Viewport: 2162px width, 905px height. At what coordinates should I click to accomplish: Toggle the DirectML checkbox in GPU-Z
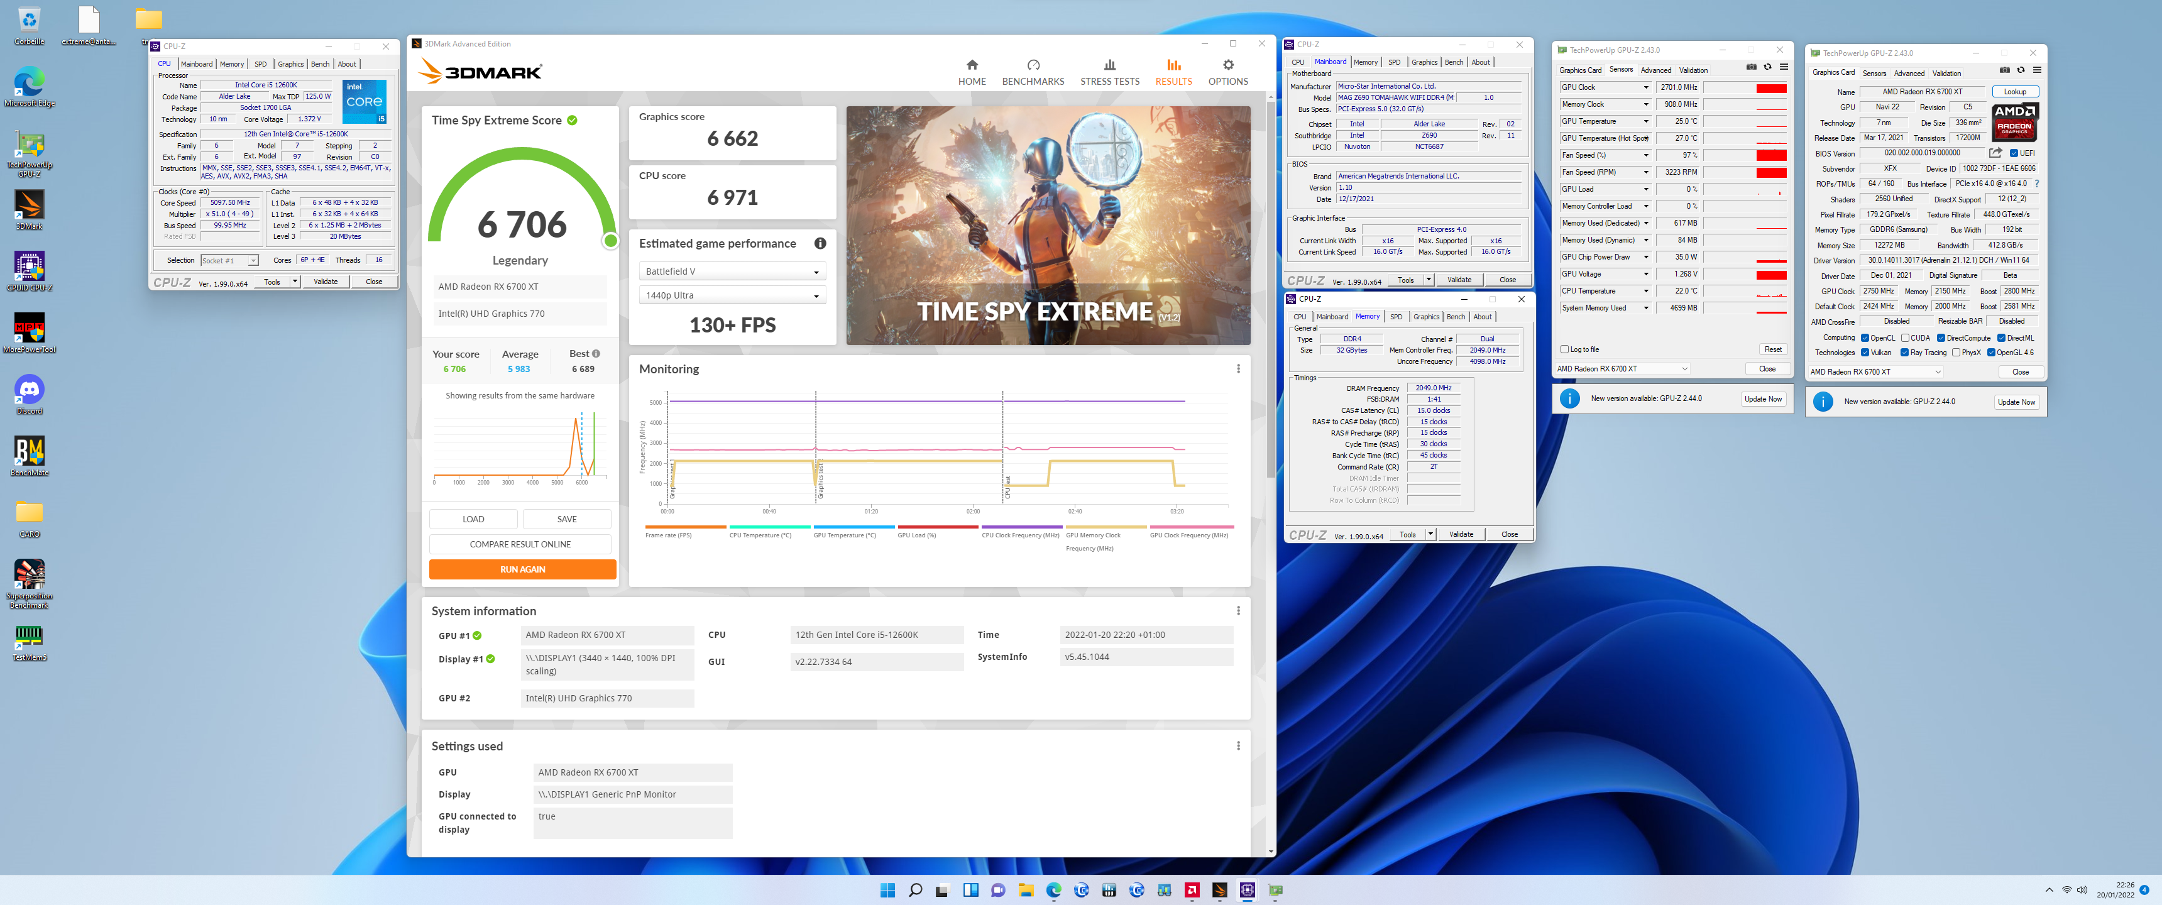pos(2001,338)
